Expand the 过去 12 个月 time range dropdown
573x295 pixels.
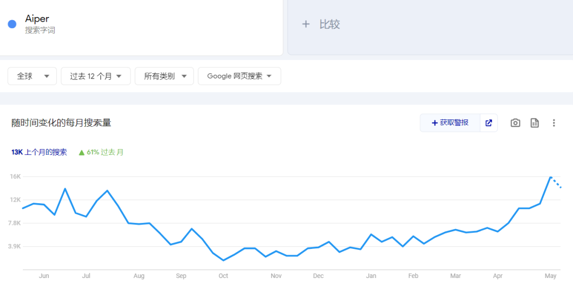click(x=95, y=76)
